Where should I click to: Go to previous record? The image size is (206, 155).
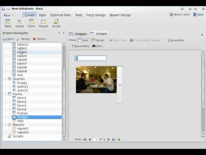point(90,139)
